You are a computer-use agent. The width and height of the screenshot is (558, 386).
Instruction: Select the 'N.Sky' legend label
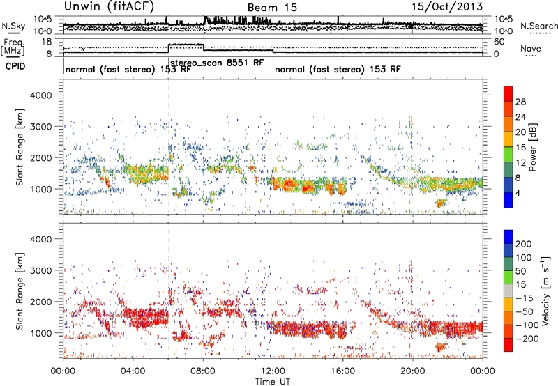point(13,26)
